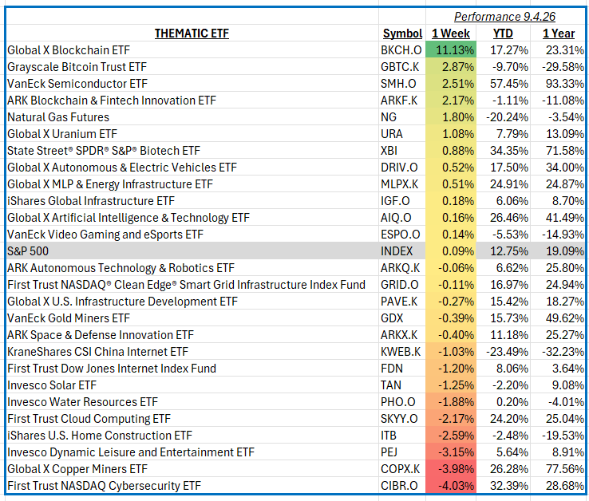589x501 pixels.
Task: Click the 1 Year header cell
Action: tap(559, 34)
